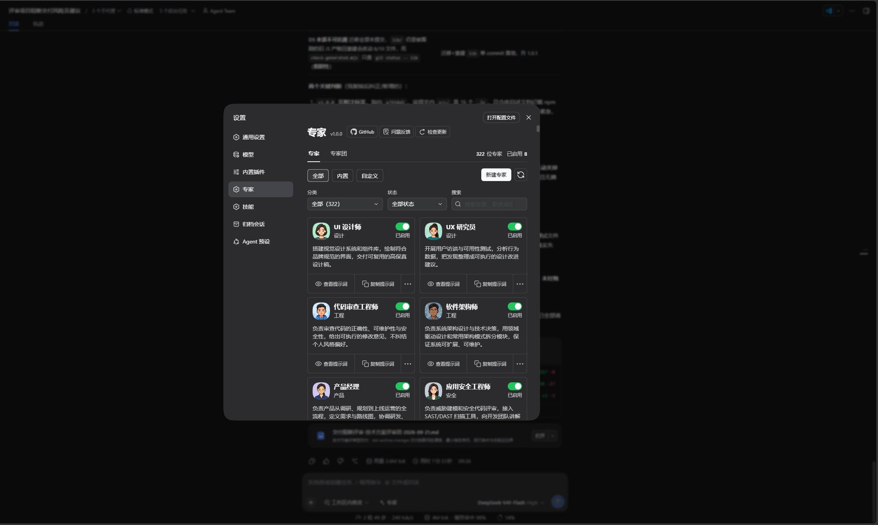Filter by 自定义 experts

[x=370, y=176]
